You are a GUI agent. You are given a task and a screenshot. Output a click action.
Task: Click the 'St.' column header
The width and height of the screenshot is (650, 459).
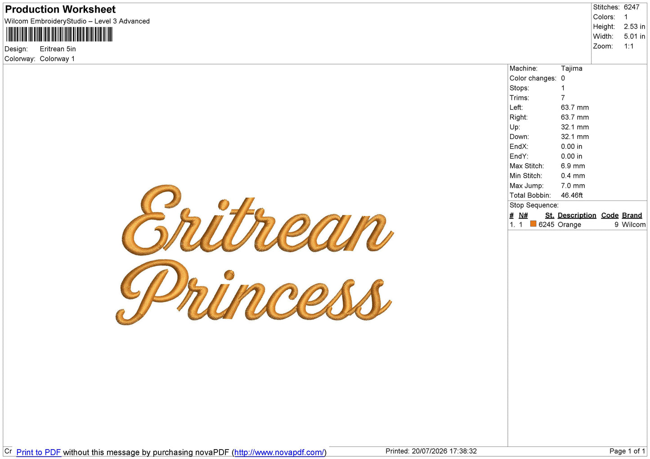pos(550,215)
